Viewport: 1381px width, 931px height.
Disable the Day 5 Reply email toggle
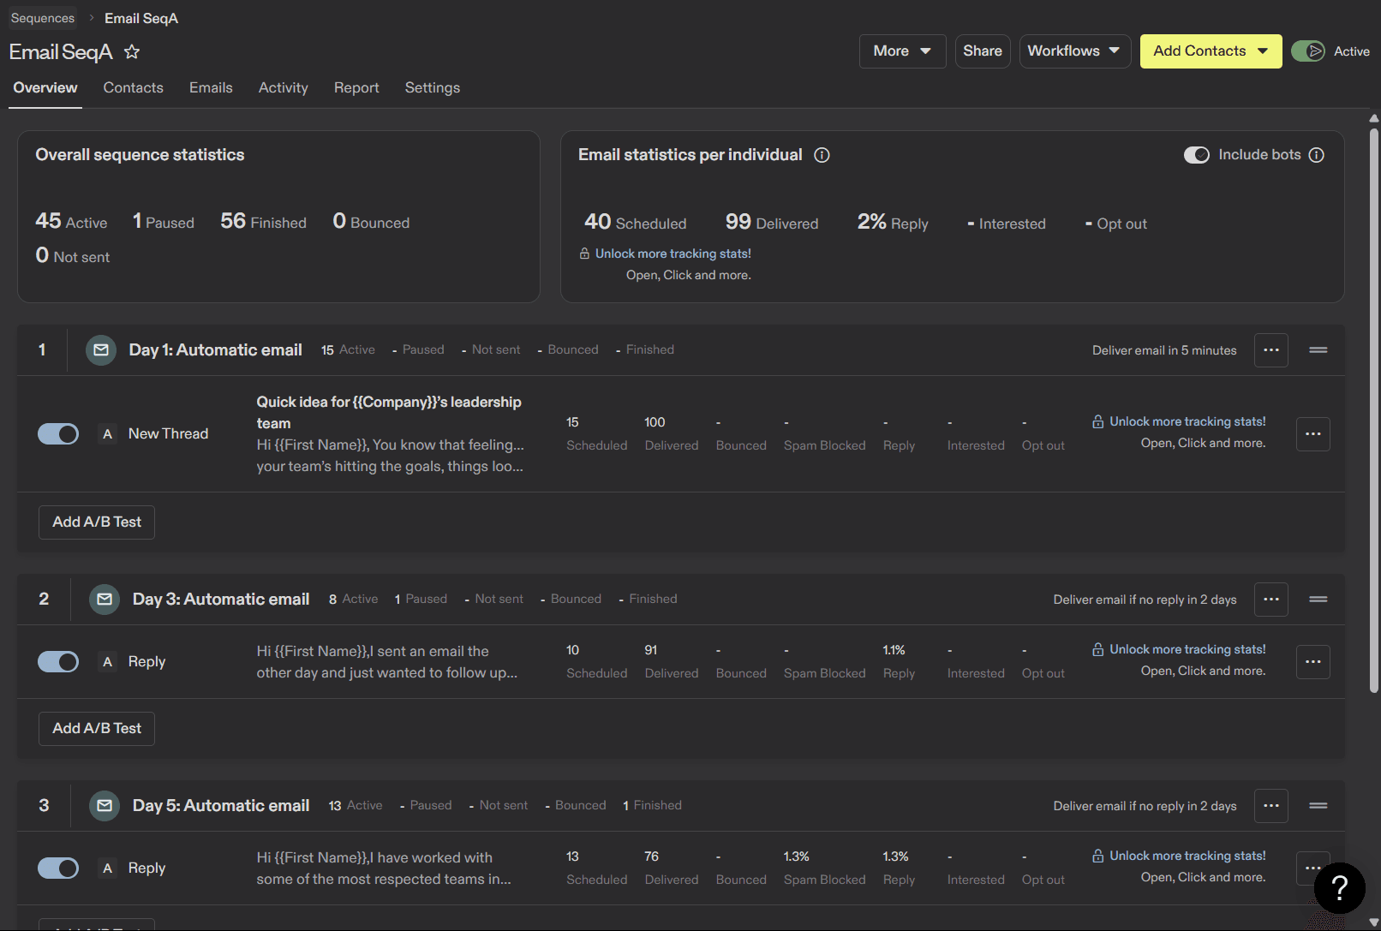pos(58,868)
